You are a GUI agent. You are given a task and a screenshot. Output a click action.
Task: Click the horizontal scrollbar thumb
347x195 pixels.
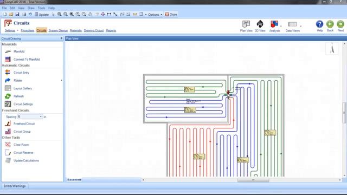pos(253,180)
